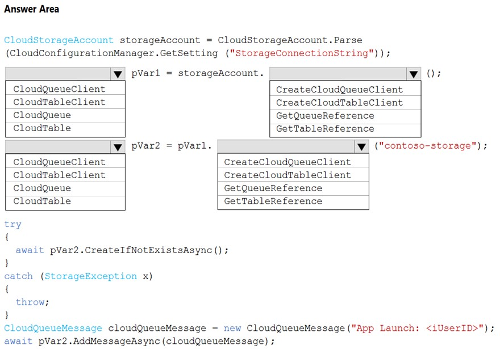The height and width of the screenshot is (349, 500).
Task: Select CloudQueue in pVar1 type list
Action: click(x=65, y=115)
